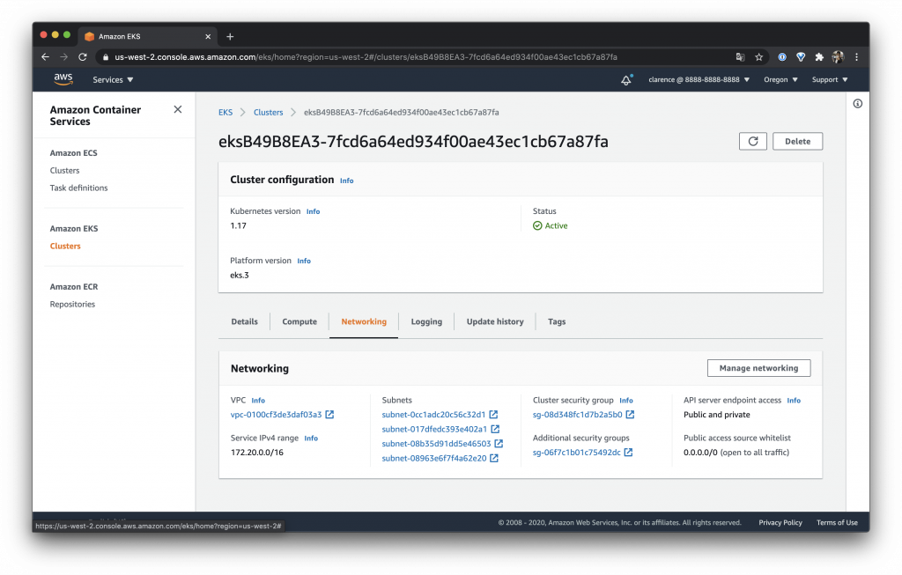Click the site lock icon in address bar
Screen dimensions: 902x575
(x=106, y=57)
